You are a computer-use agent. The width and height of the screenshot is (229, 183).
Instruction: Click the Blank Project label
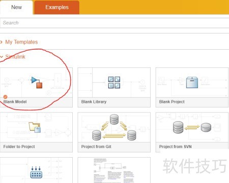(x=171, y=102)
